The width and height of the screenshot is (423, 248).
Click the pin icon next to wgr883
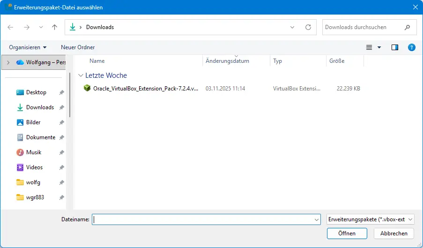61,197
